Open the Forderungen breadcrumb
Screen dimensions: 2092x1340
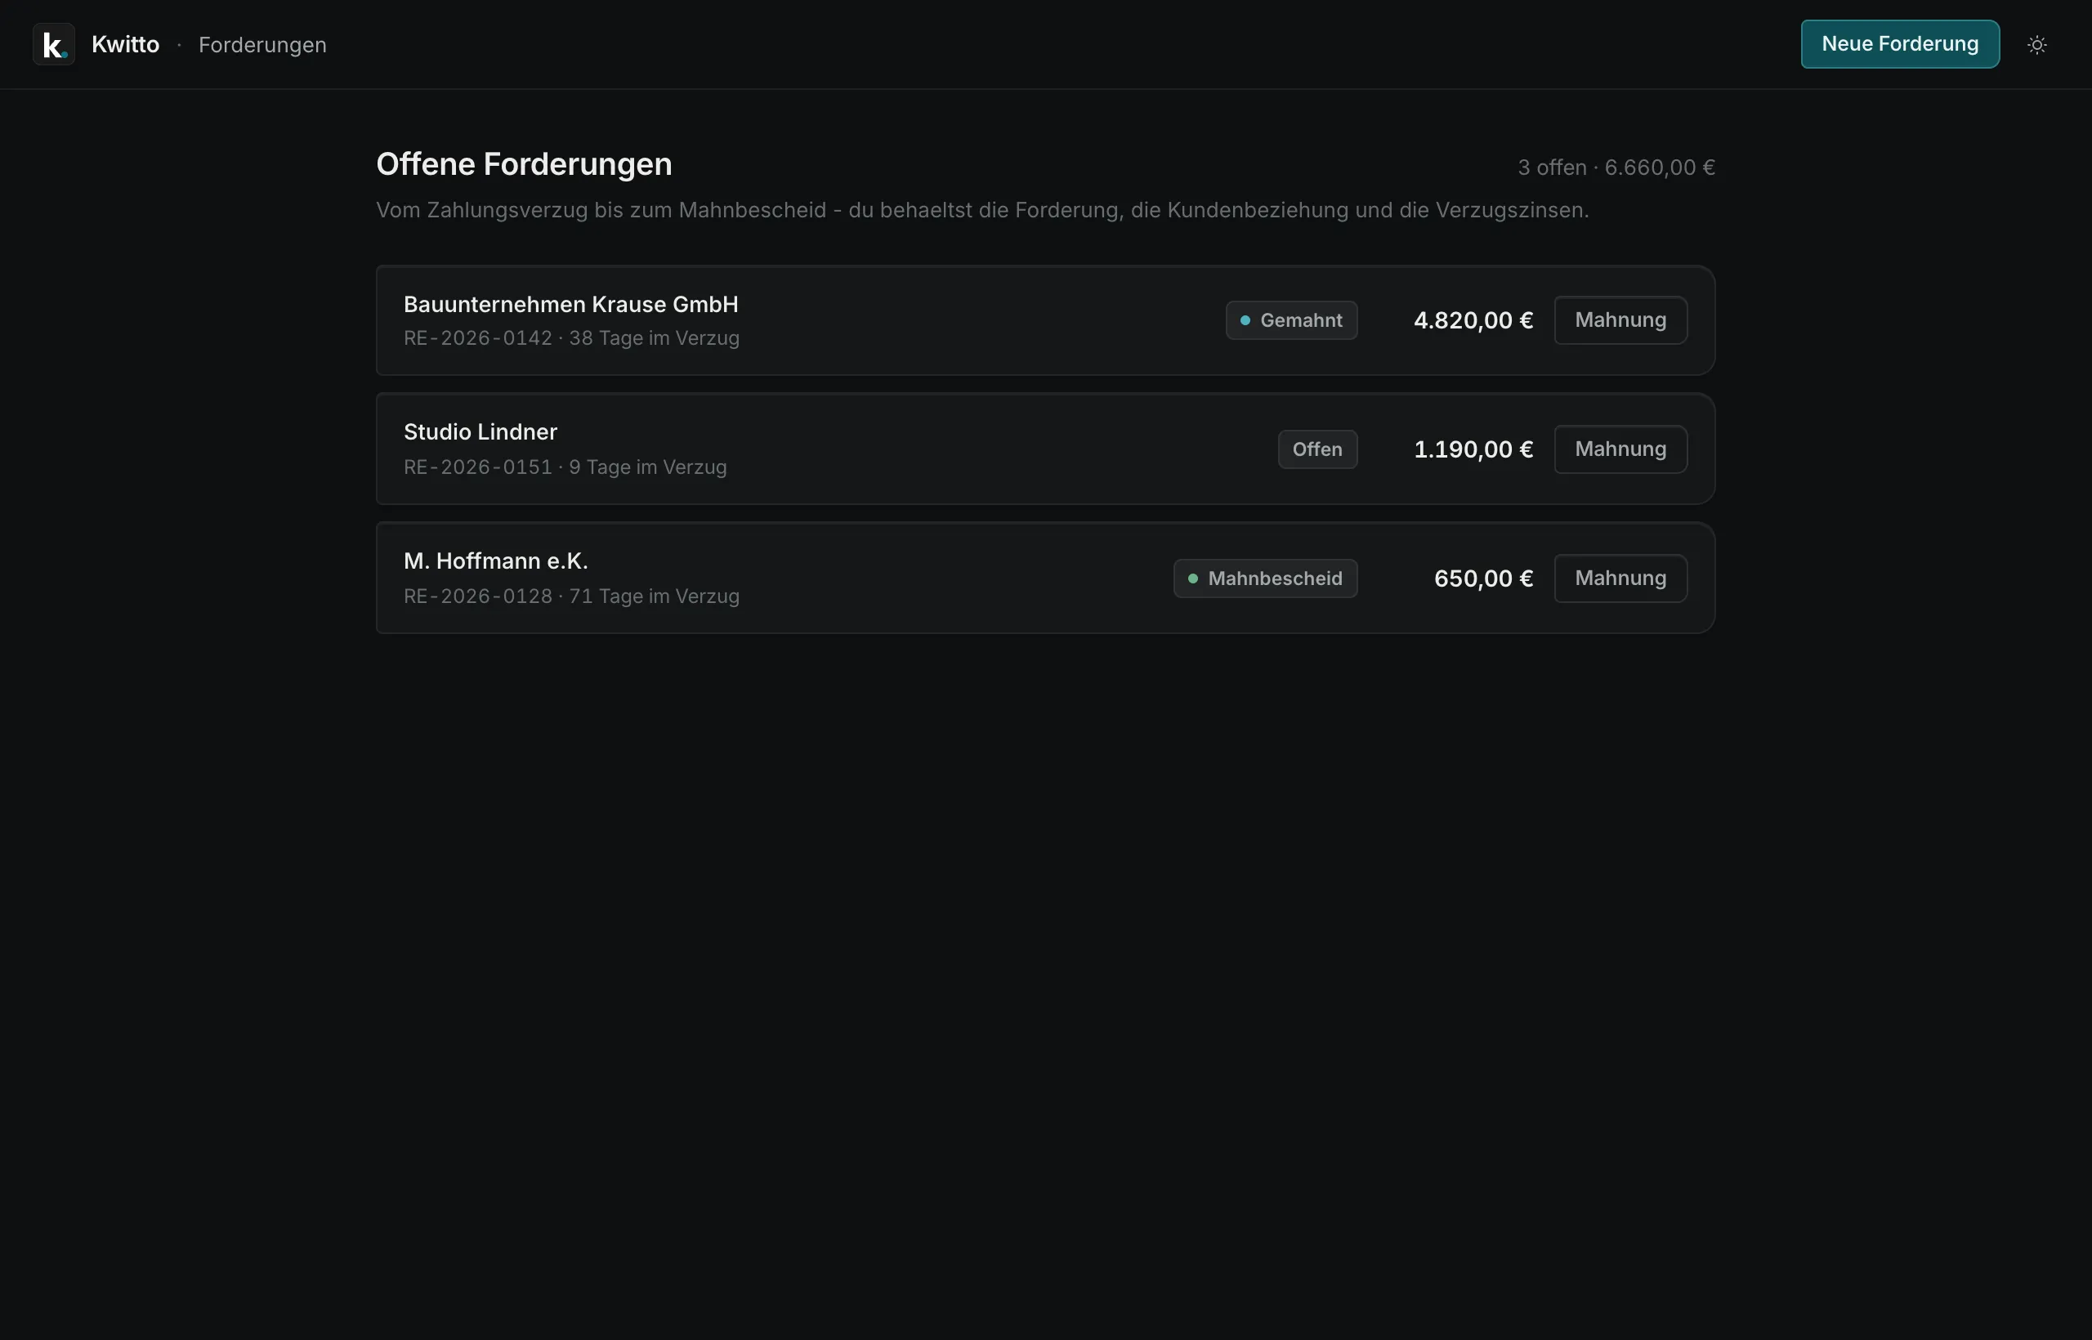coord(263,44)
